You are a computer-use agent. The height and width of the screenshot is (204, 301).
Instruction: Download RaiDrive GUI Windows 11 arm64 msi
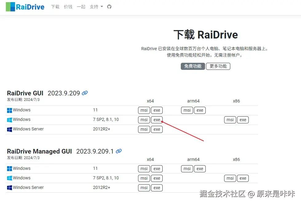pyautogui.click(x=187, y=110)
